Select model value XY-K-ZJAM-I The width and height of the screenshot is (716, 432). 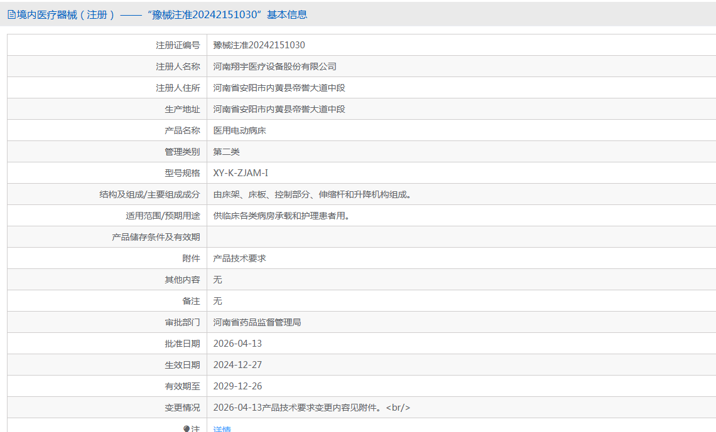click(241, 173)
